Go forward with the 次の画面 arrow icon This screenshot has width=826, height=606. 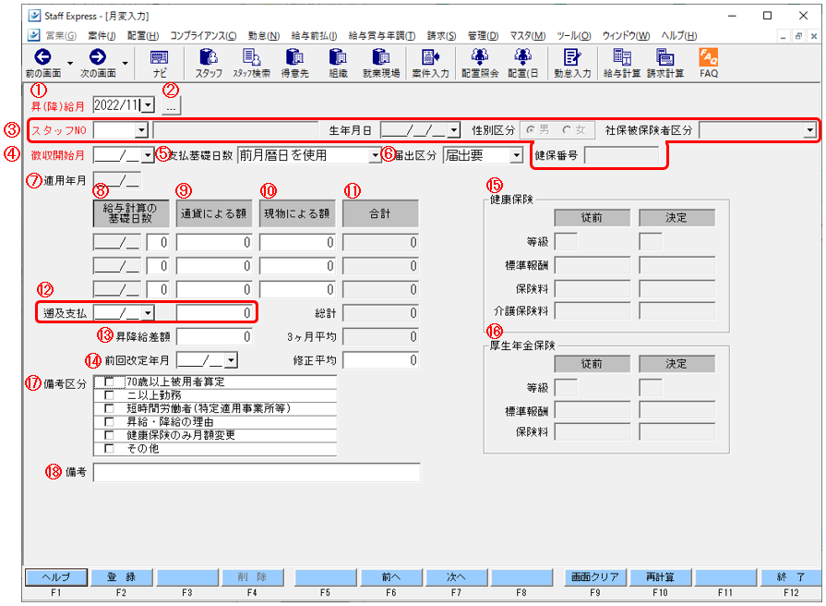(98, 57)
